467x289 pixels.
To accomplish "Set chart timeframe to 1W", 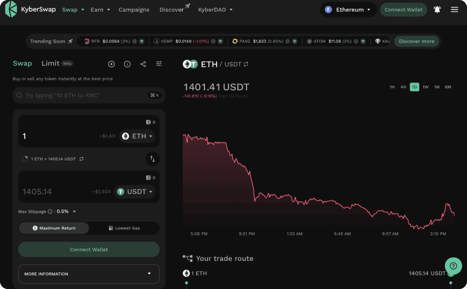I will point(426,87).
